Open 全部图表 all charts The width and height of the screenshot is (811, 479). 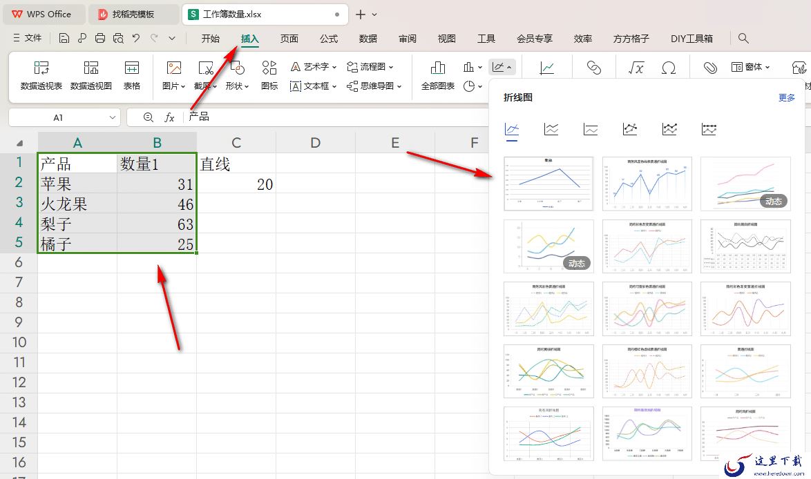(x=437, y=75)
